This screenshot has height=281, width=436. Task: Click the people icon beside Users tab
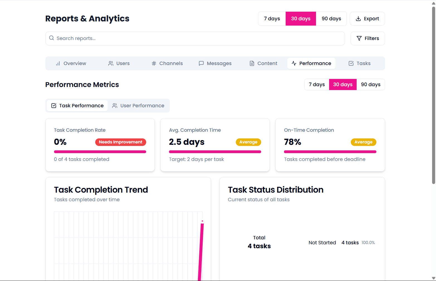(111, 63)
